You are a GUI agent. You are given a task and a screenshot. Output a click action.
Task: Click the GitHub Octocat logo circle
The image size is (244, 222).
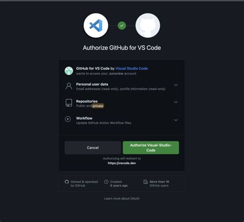[x=148, y=26]
